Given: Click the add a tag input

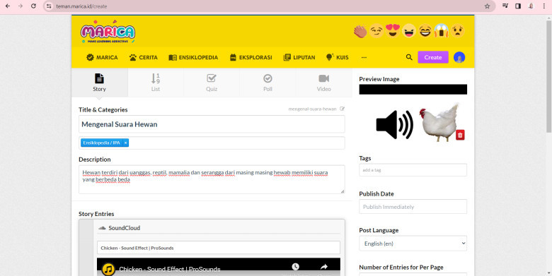Looking at the screenshot, I should (x=413, y=170).
